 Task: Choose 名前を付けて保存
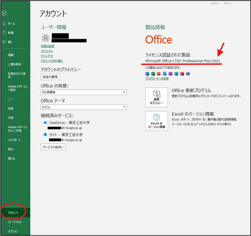[17, 75]
